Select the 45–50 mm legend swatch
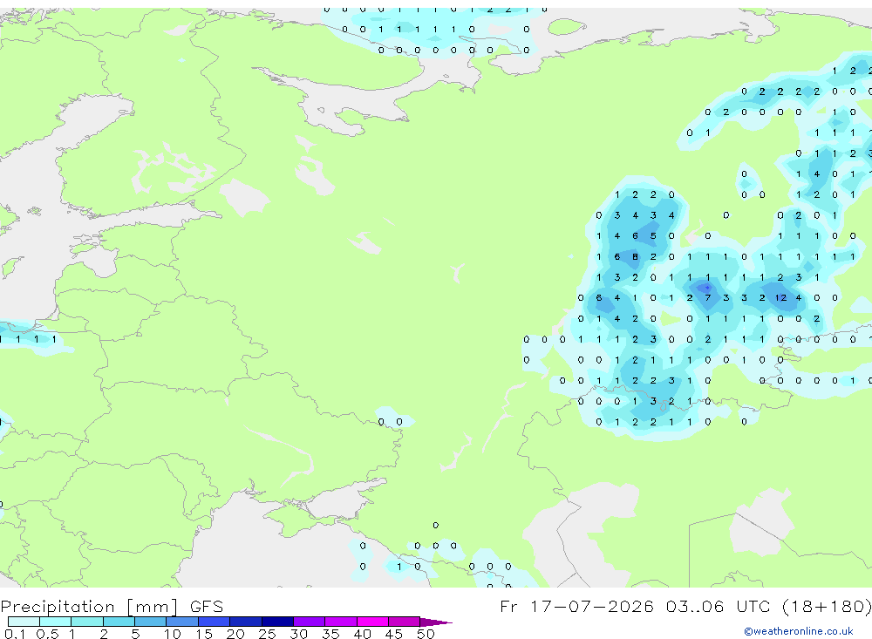 [x=404, y=622]
